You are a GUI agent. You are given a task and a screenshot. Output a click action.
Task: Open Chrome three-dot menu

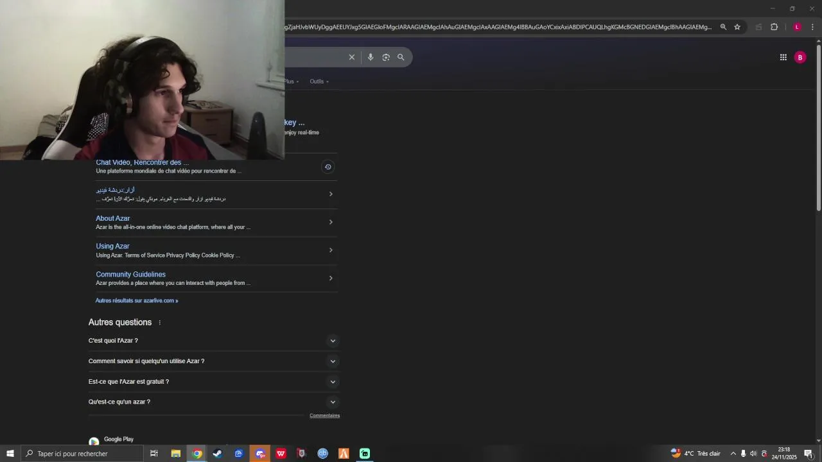point(812,27)
